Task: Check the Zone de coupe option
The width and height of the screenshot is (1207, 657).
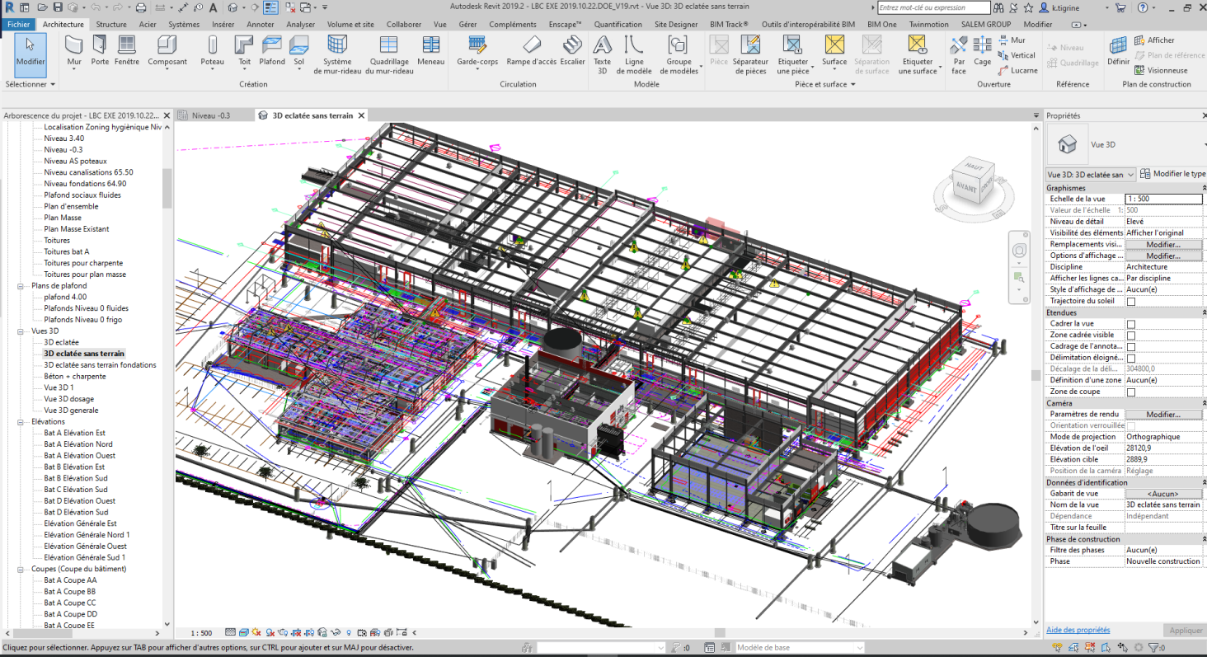Action: pyautogui.click(x=1131, y=392)
